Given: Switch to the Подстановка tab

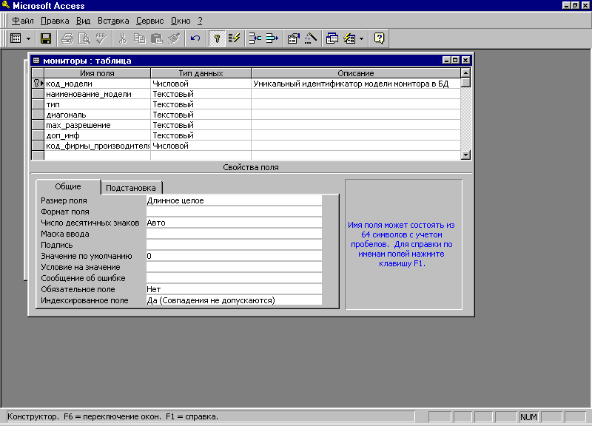Looking at the screenshot, I should [131, 188].
